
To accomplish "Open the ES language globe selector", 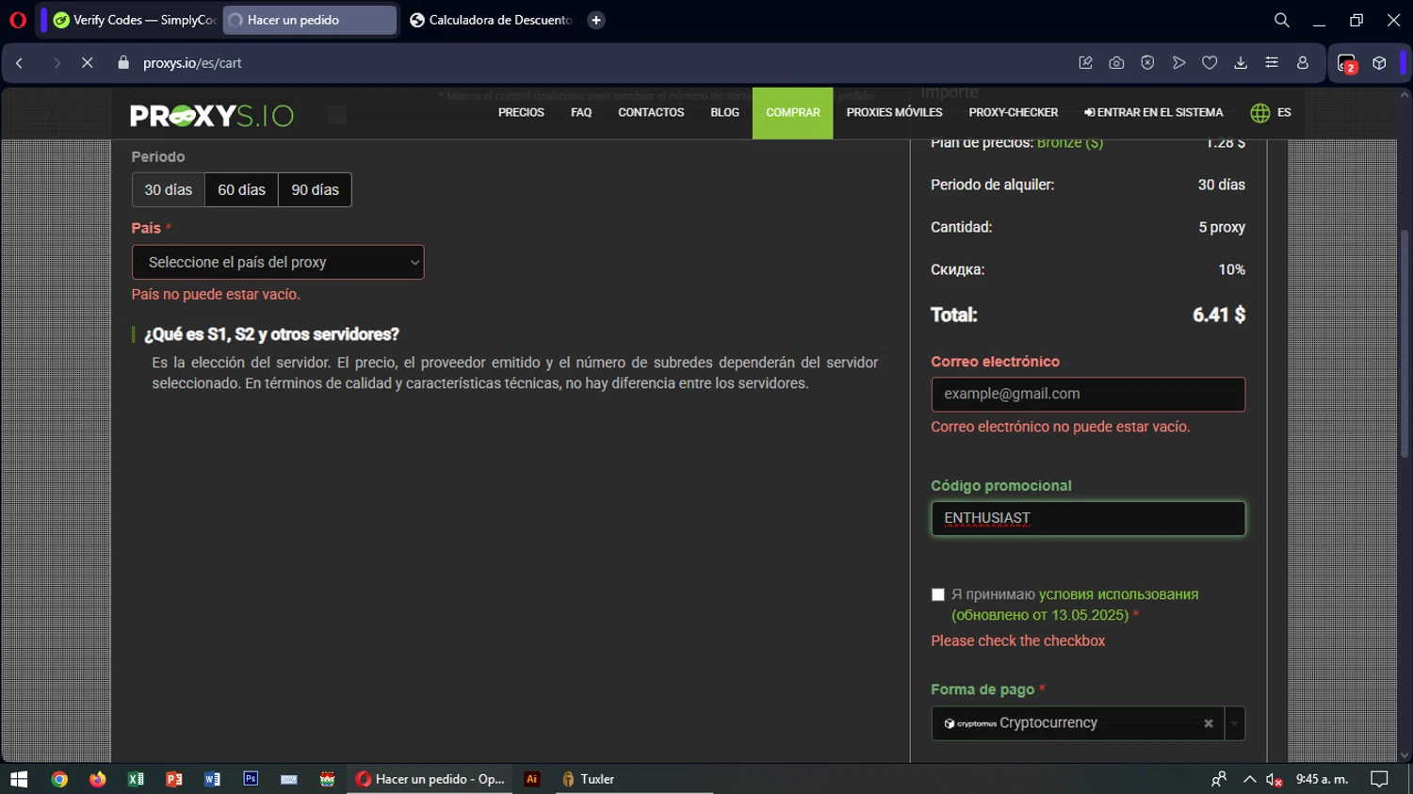I will point(1271,113).
